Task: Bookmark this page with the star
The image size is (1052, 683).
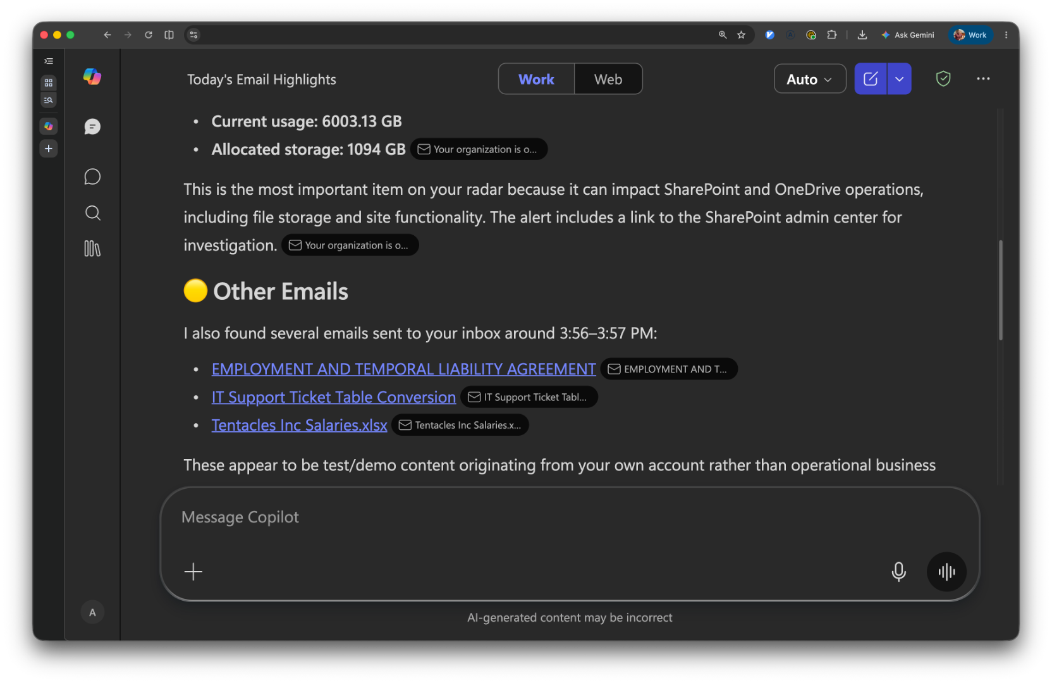Action: tap(741, 35)
